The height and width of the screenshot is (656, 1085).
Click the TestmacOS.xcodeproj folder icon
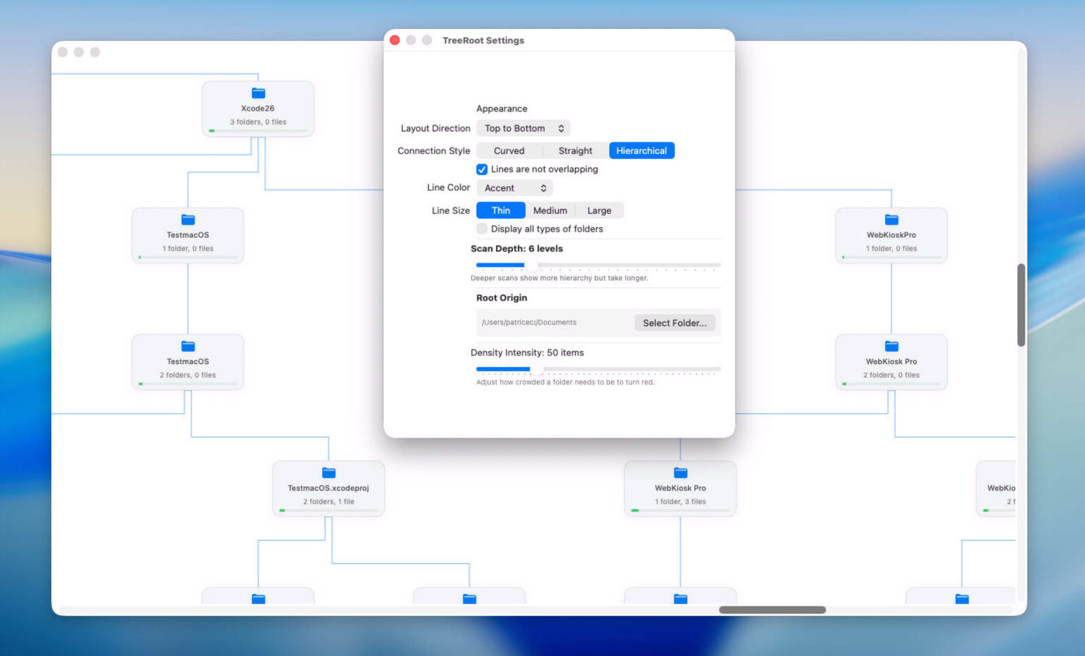(x=329, y=472)
